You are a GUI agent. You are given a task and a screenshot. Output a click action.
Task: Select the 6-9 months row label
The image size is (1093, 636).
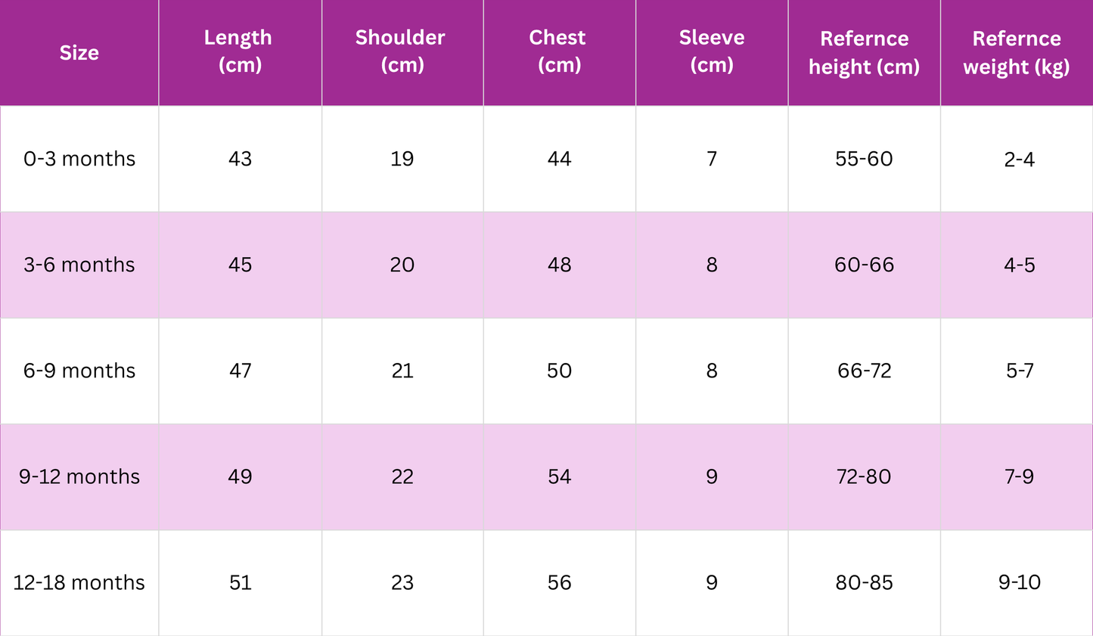[x=79, y=371]
